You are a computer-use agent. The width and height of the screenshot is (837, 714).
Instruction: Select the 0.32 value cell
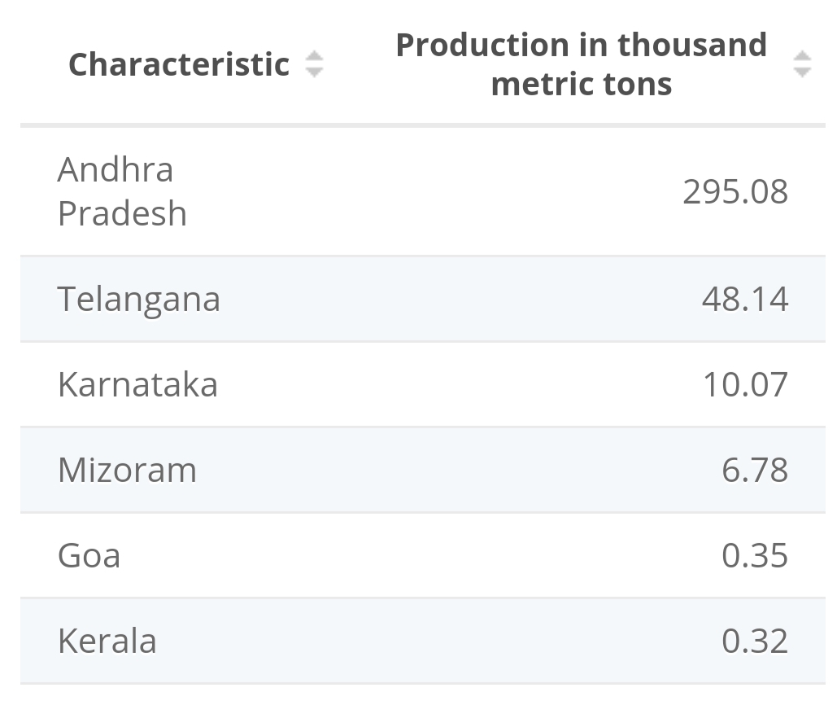(x=755, y=641)
